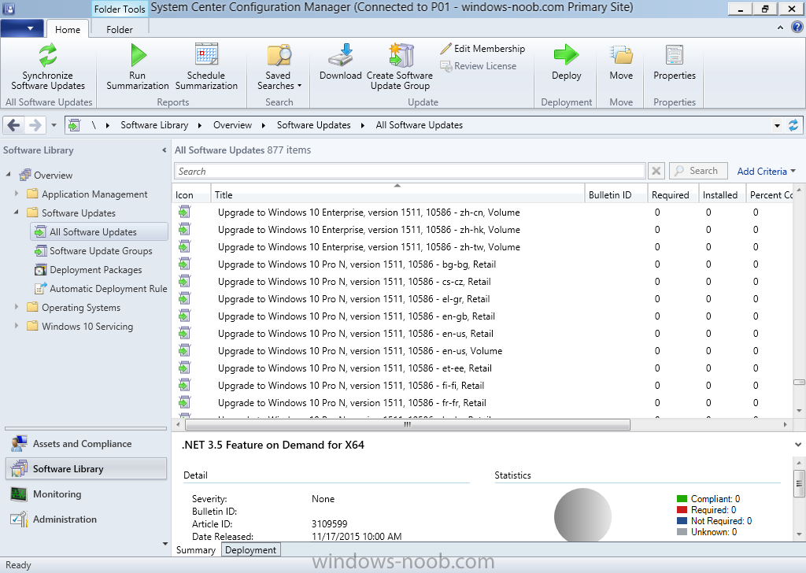Open Assets and Compliance workspace

point(86,443)
